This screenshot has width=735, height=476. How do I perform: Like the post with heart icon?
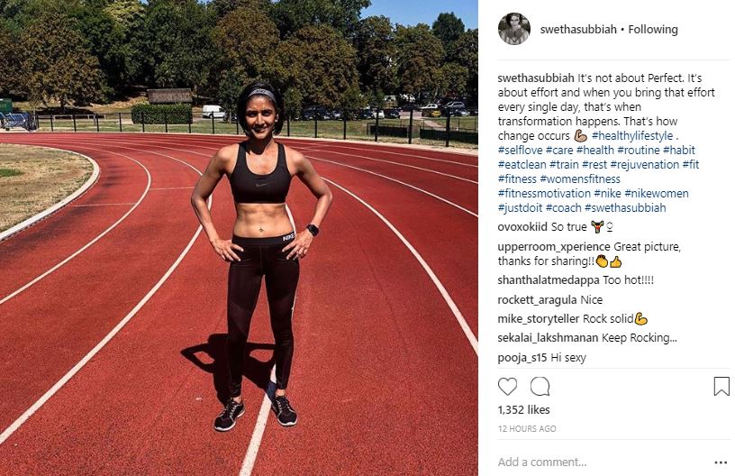pyautogui.click(x=507, y=387)
